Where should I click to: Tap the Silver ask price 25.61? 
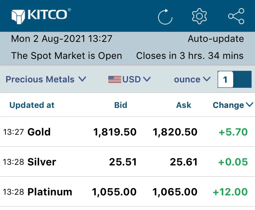click(184, 162)
